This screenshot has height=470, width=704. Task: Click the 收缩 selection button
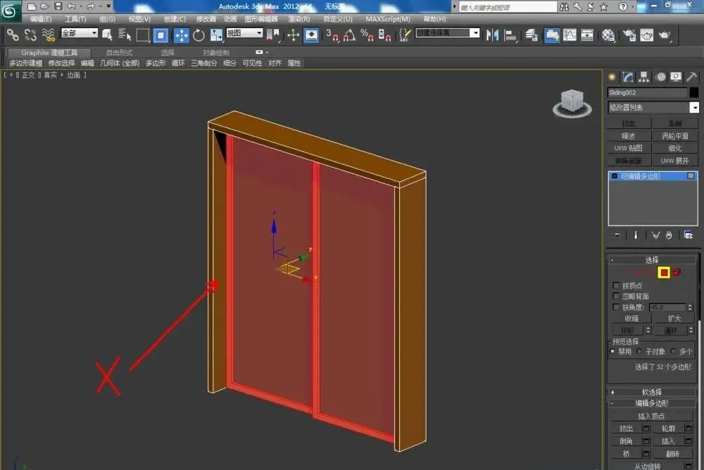631,318
